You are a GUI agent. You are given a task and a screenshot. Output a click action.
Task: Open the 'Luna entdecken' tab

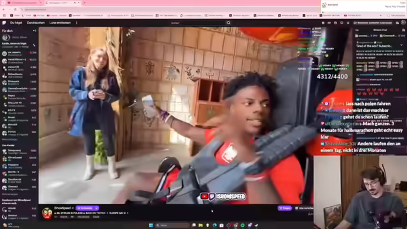(60, 23)
